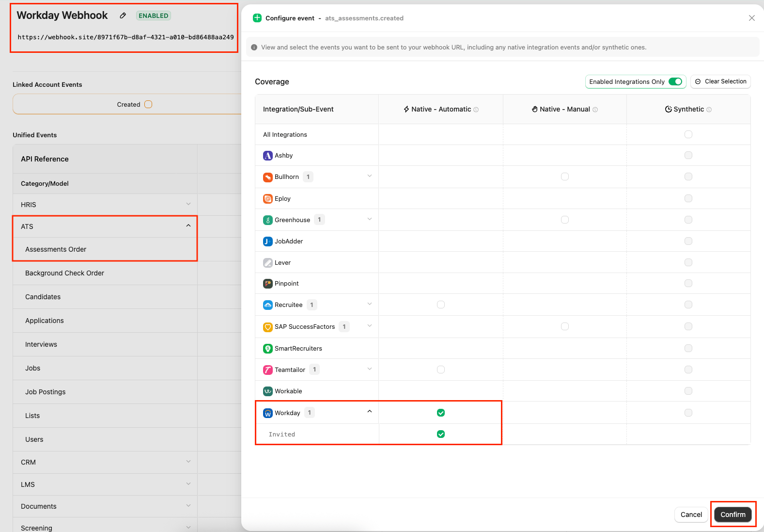This screenshot has height=532, width=764.
Task: Click the Pinpoint integration logo
Action: click(x=268, y=284)
